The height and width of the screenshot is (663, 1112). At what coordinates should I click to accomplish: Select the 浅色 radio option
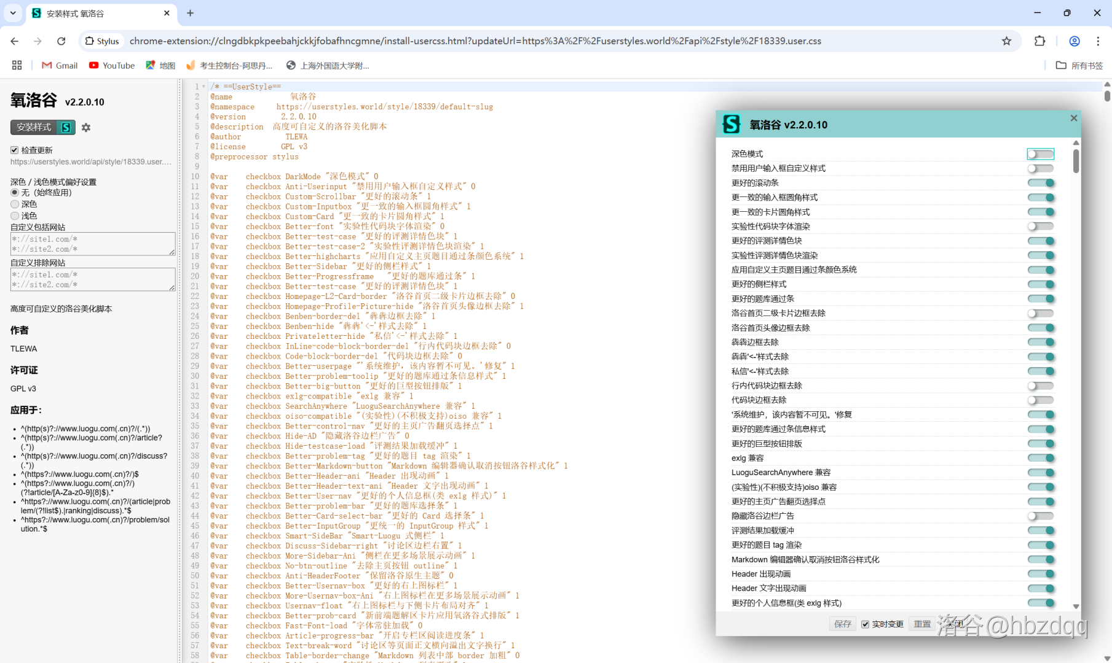15,215
